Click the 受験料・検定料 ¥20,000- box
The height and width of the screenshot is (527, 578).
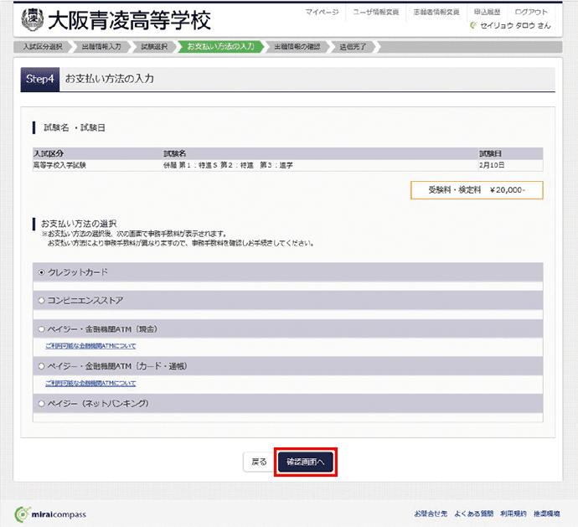[477, 190]
